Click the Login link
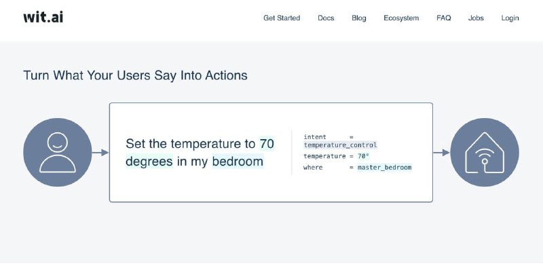Screen dimensions: 543x264 pyautogui.click(x=510, y=18)
